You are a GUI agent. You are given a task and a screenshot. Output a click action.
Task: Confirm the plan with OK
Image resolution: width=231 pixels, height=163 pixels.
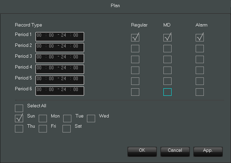coord(142,151)
